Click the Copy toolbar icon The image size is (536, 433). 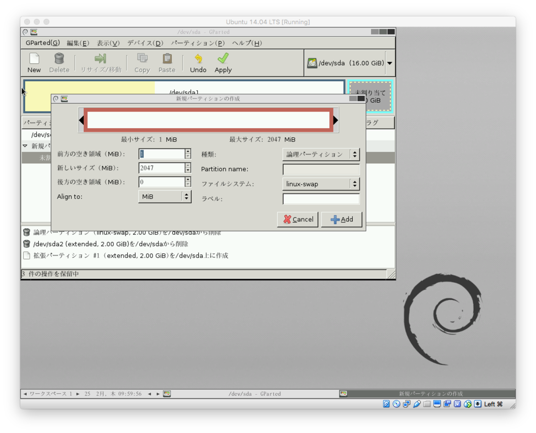142,58
